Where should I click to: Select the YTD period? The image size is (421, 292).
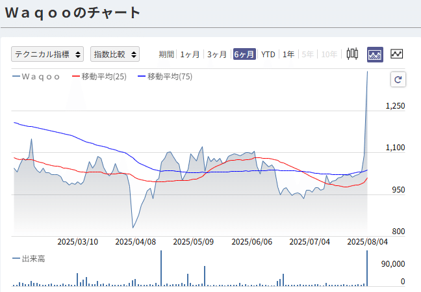click(x=268, y=55)
